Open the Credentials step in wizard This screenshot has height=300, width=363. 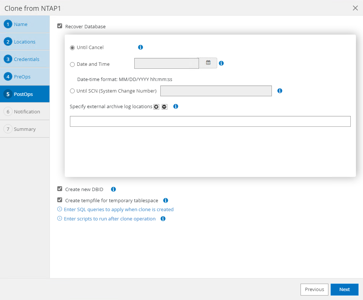point(26,59)
